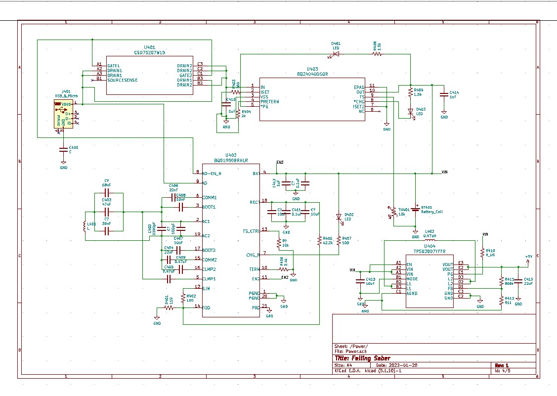Select the C415 22uF capacitor symbol
This screenshot has height=396, width=557.
click(518, 281)
